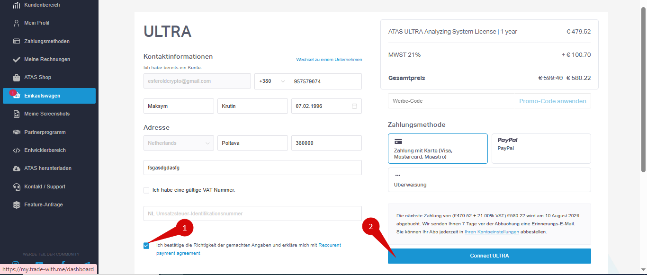The image size is (647, 275).
Task: Open the ATAS Shop bag icon
Action: click(16, 78)
